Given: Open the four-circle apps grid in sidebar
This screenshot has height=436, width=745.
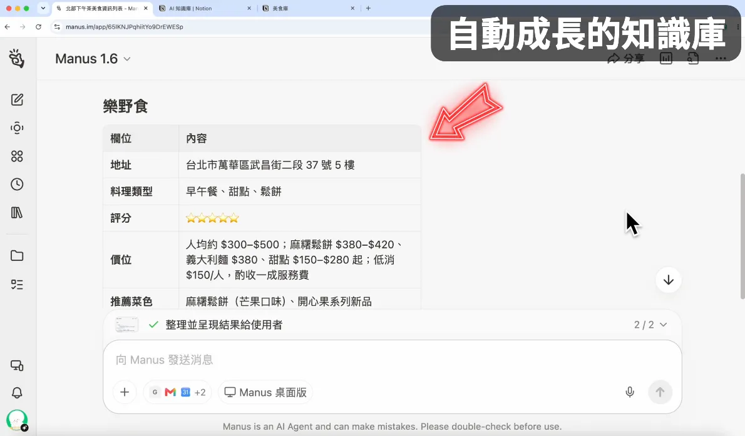Looking at the screenshot, I should point(17,156).
